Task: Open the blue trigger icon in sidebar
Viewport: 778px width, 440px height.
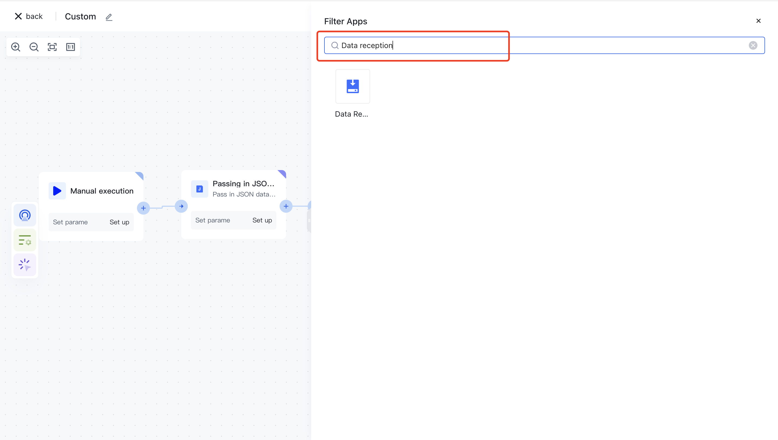Action: (25, 215)
